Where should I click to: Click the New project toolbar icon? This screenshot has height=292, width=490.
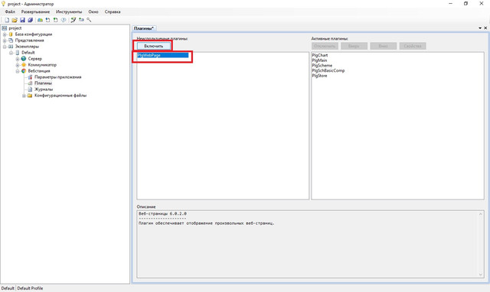tap(7, 20)
